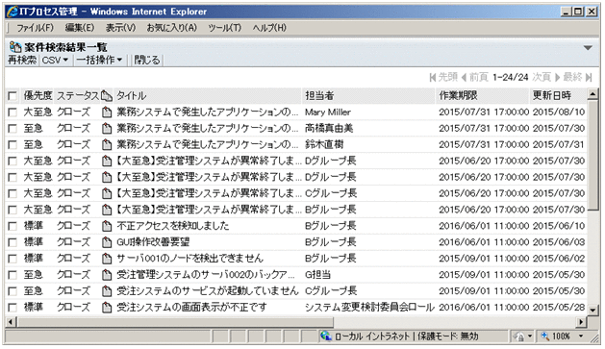Open document icon for 鈴木直樹 row
This screenshot has width=605, height=349.
(x=107, y=144)
